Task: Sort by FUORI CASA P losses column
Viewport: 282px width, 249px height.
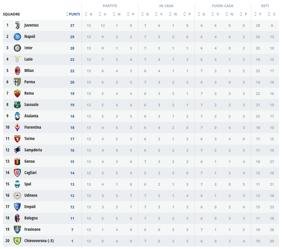Action: pos(244,14)
